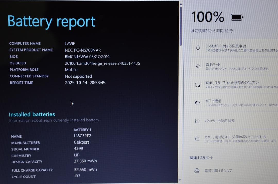Viewport: 278px width, 184px height.
Task: Click the globe icon beside 電源に関するヘルプ
Action: click(x=197, y=171)
